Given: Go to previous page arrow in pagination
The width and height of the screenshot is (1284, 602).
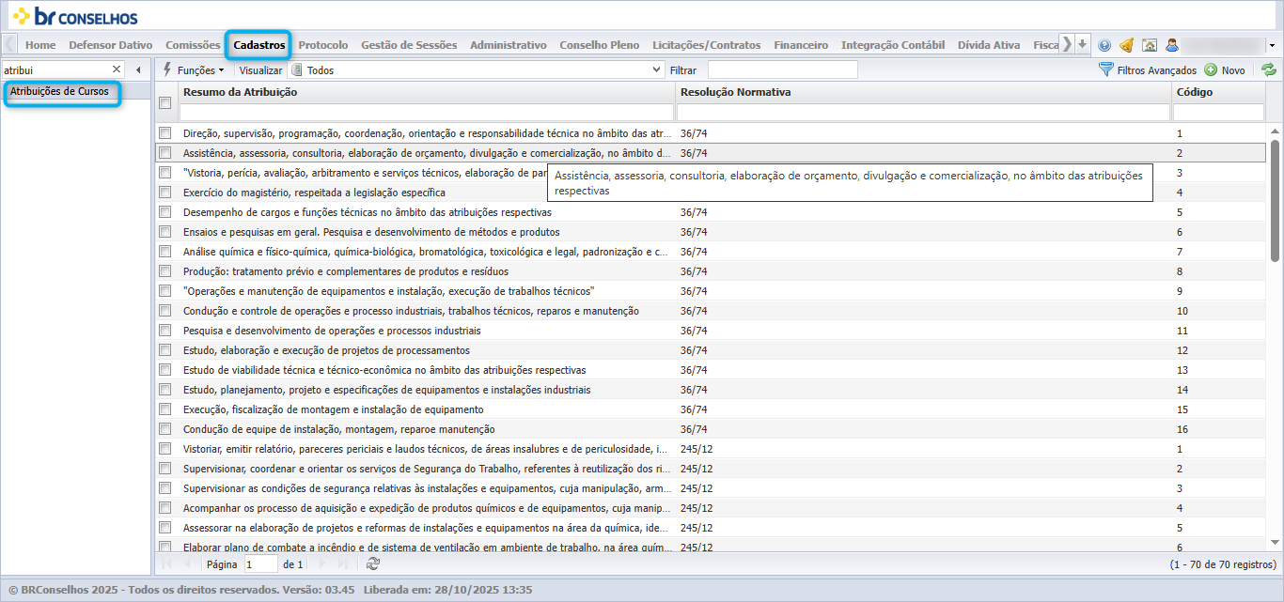Looking at the screenshot, I should [x=187, y=563].
